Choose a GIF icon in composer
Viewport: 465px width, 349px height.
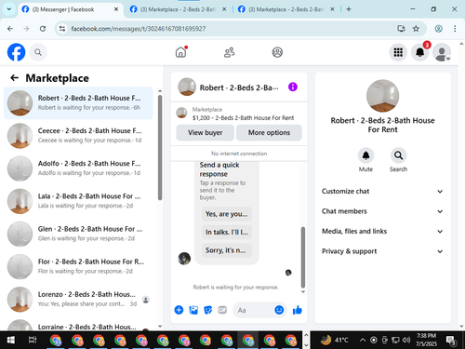click(222, 310)
